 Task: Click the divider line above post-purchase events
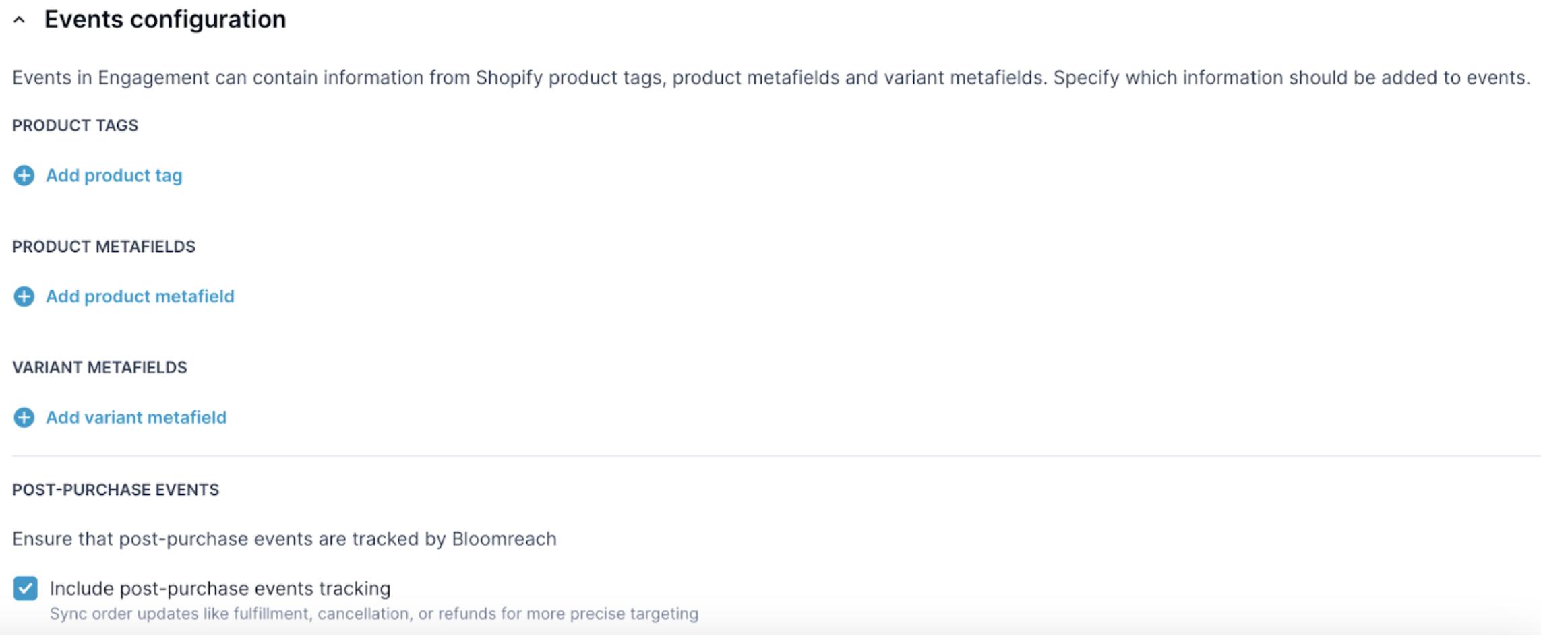pyautogui.click(x=775, y=456)
